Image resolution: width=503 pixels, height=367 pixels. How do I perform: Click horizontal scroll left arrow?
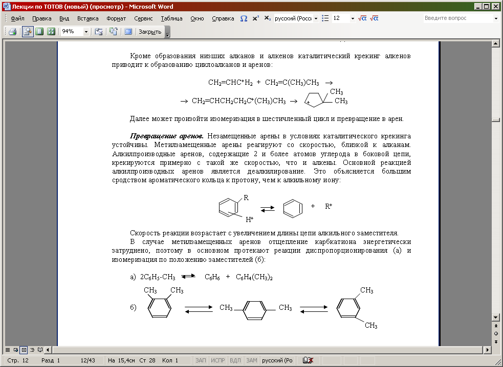(x=48, y=350)
